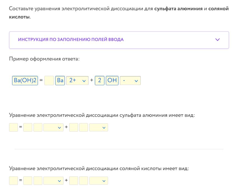
Task: Select first ion coefficient field in aluminium sulfate equation
Action: pyautogui.click(x=28, y=127)
